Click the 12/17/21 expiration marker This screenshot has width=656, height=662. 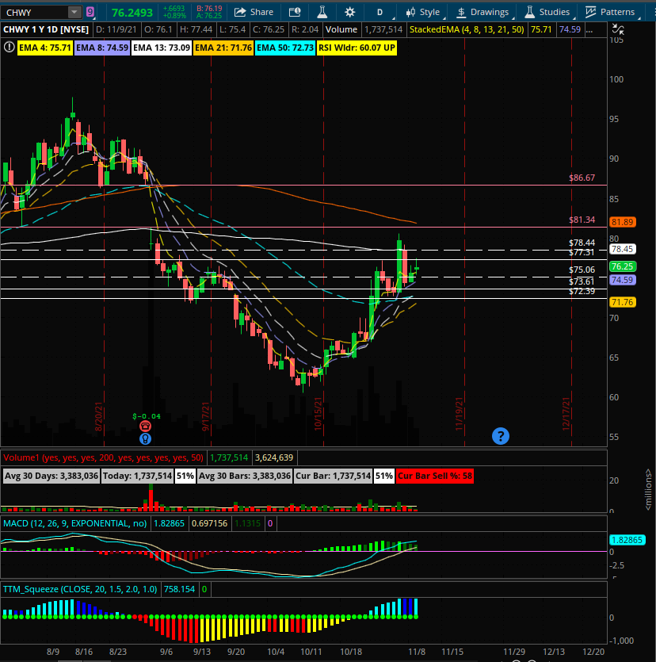[566, 414]
